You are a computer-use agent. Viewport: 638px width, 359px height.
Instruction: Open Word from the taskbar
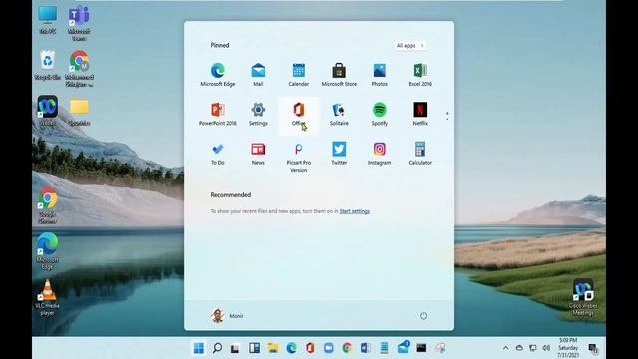pos(366,348)
